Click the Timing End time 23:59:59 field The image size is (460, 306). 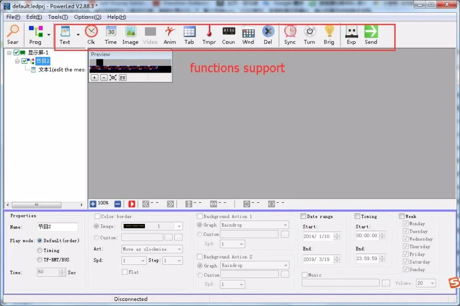coord(371,259)
